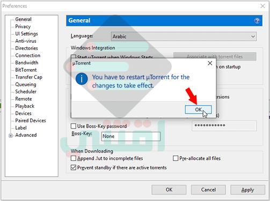Viewport: 270px width, 201px height.
Task: Enable Pre-allocate all files checkbox
Action: tap(176, 158)
